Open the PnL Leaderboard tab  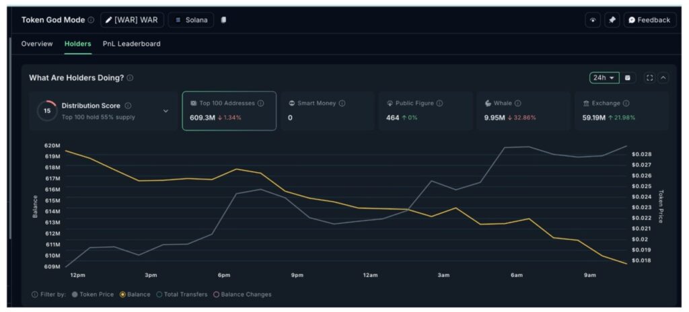131,44
